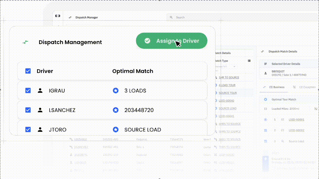Deselect the LSANCHEZ driver checkbox
319x179 pixels.
pyautogui.click(x=28, y=110)
